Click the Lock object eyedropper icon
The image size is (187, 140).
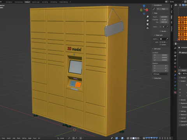point(167,39)
